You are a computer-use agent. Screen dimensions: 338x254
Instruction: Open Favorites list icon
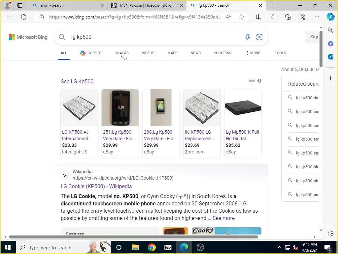[x=273, y=17]
